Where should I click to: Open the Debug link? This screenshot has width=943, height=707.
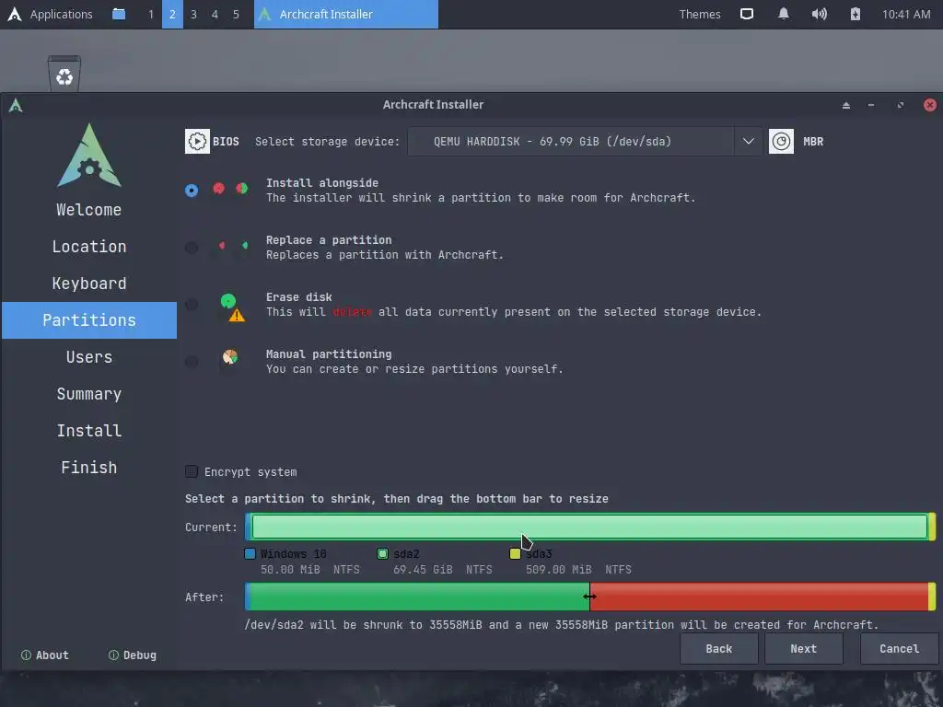click(x=133, y=655)
